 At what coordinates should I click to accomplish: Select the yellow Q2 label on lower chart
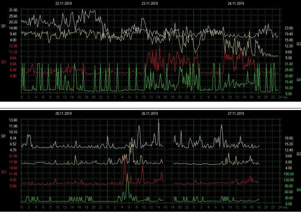coord(298,154)
